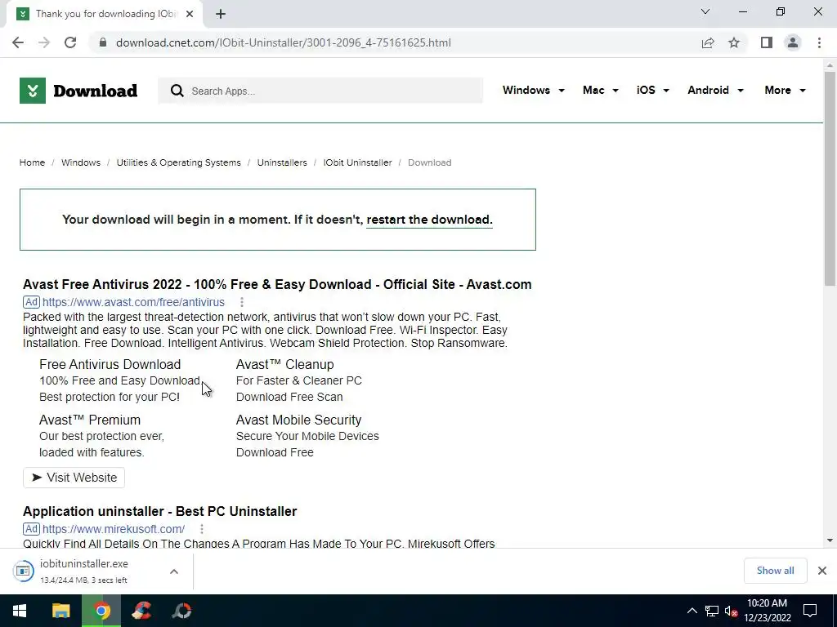This screenshot has height=627, width=837.
Task: Click 'restart the download' link
Action: pyautogui.click(x=429, y=220)
